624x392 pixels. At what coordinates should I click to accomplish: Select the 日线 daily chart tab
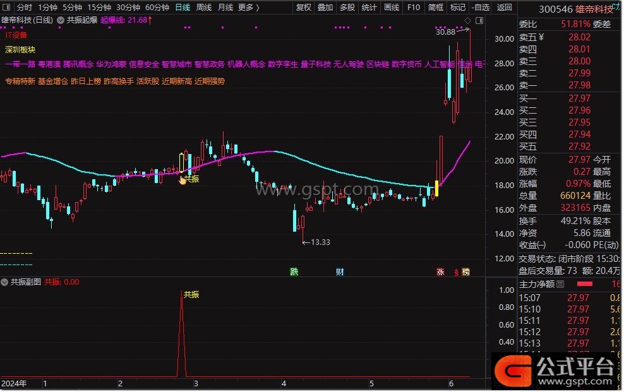pyautogui.click(x=183, y=7)
